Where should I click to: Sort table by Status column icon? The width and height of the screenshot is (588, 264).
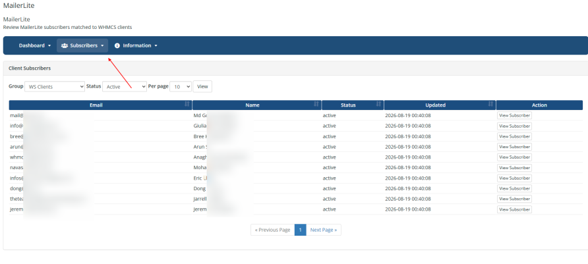(379, 104)
